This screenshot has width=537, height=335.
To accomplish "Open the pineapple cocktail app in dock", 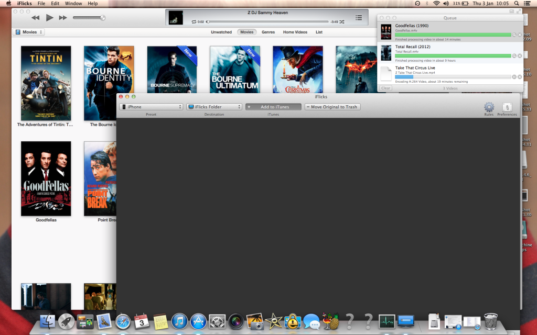I will pyautogui.click(x=330, y=321).
